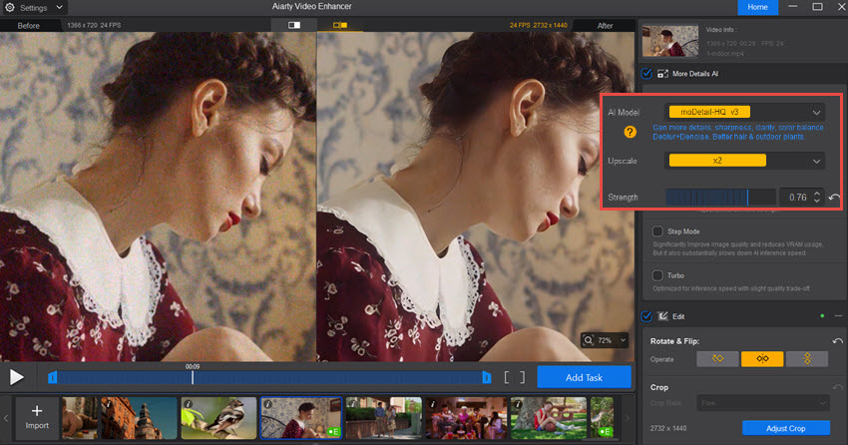Click info icon on bird thumbnail

[189, 404]
